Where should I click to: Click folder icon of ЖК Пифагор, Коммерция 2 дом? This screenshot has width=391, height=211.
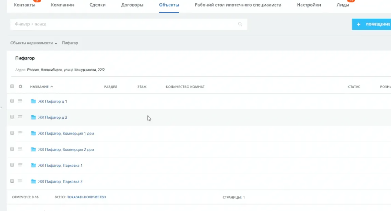tap(33, 149)
